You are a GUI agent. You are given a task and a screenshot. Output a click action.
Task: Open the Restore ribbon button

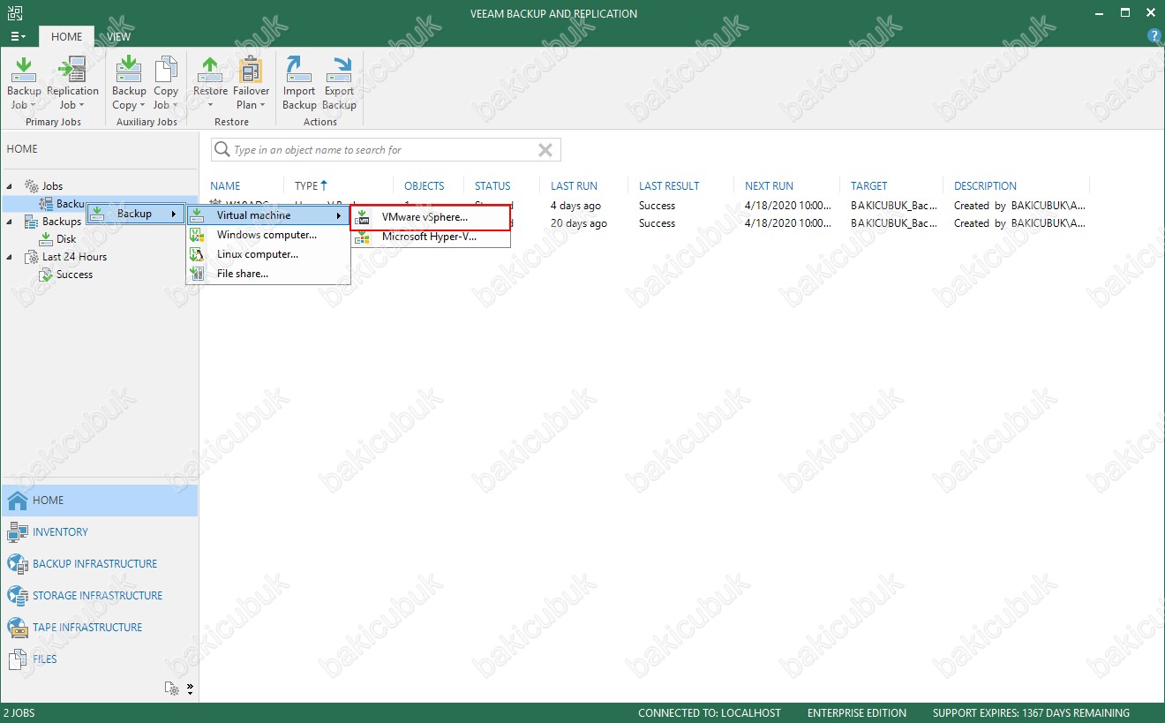pos(210,84)
